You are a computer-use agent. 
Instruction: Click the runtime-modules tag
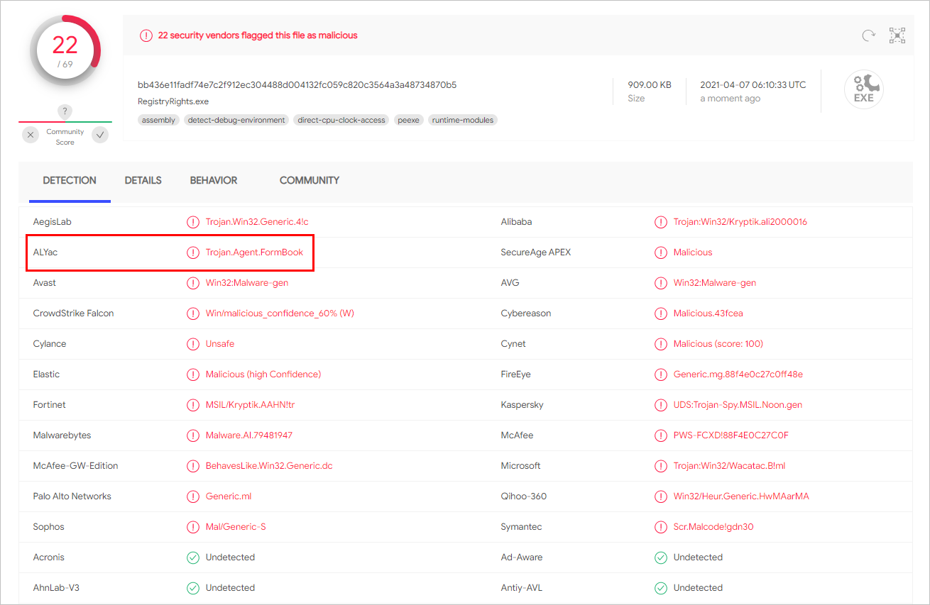click(x=463, y=120)
